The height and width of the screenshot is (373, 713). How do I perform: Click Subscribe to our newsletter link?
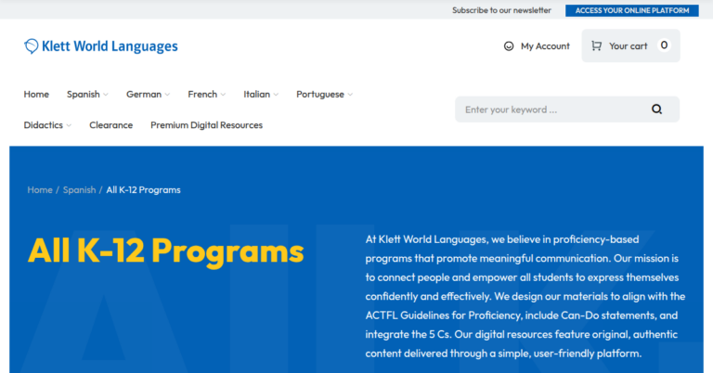(x=501, y=10)
